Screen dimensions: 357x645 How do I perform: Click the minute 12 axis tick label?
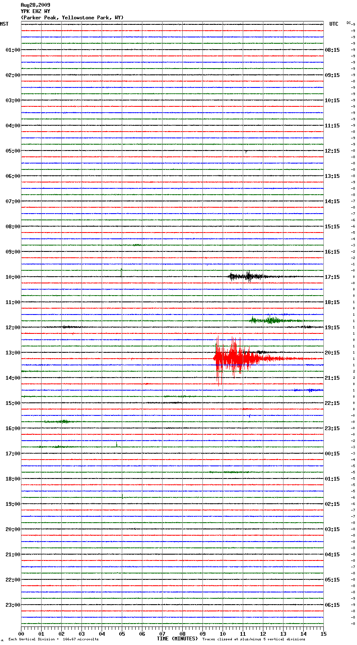pyautogui.click(x=263, y=634)
